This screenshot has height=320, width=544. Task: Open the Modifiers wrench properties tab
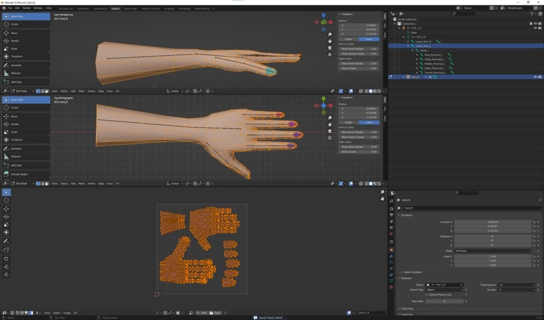(392, 256)
